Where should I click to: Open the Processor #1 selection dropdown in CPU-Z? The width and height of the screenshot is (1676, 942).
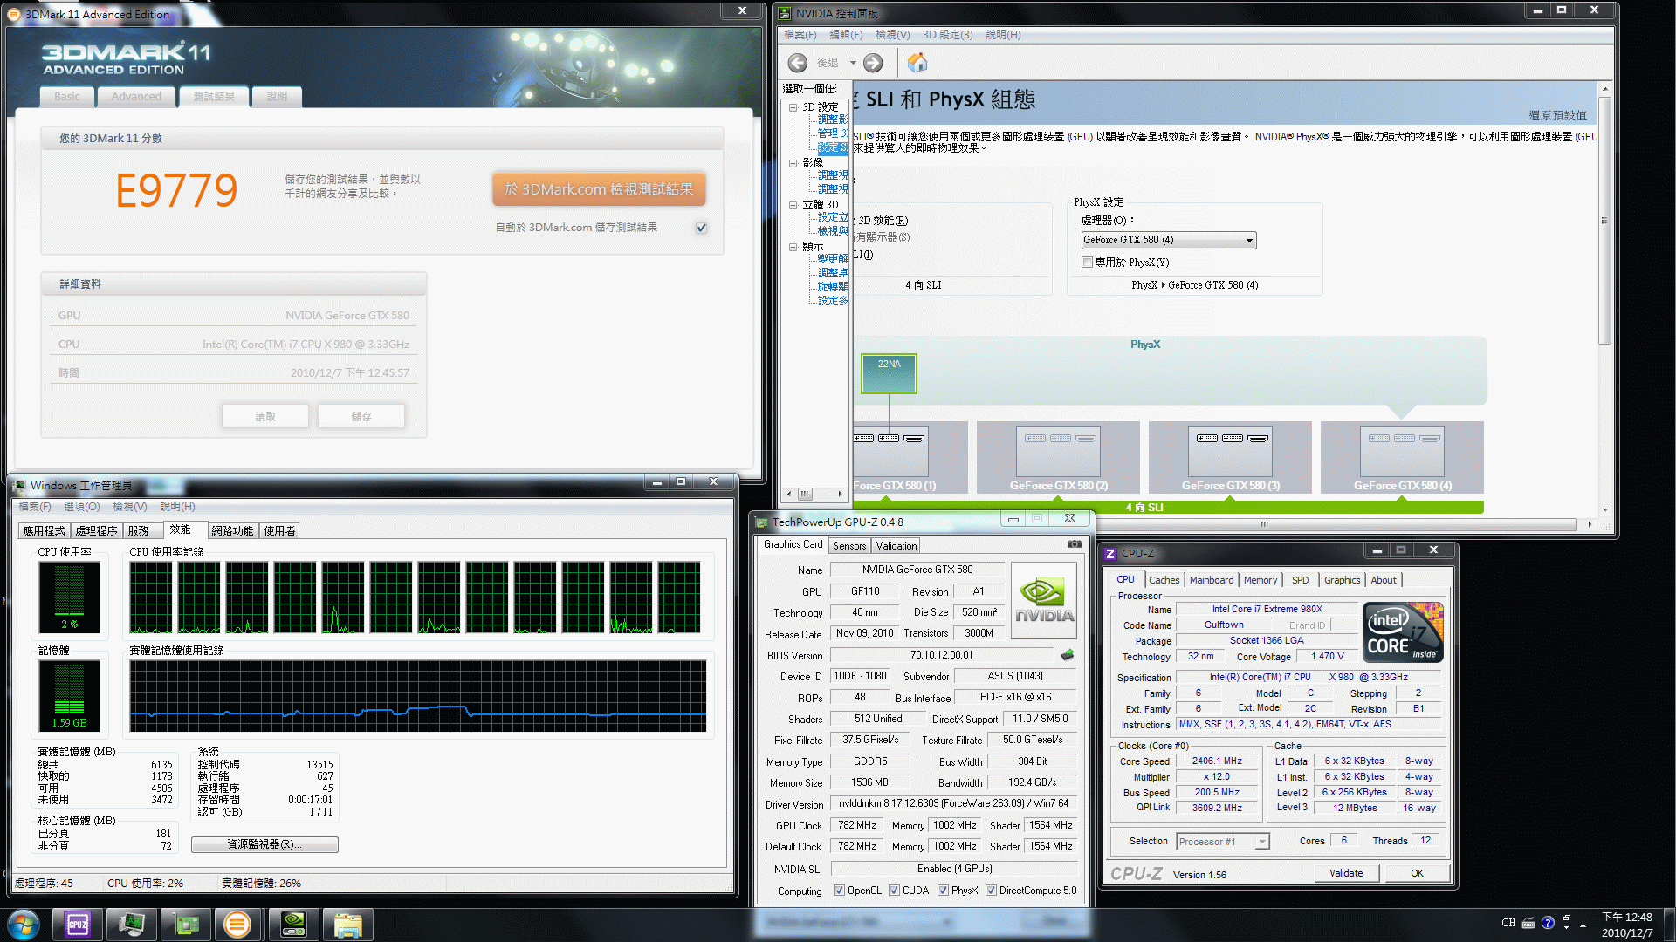(1222, 842)
